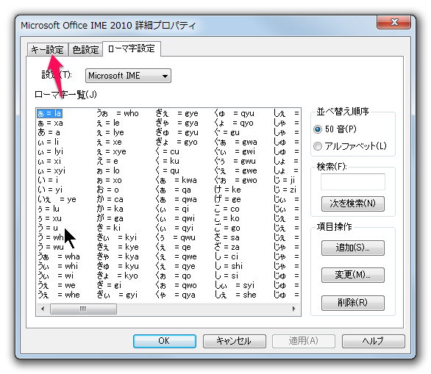Select the 'さ = sa' entry

[227, 237]
